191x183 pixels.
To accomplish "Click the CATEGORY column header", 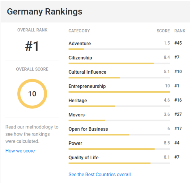I will [x=79, y=31].
